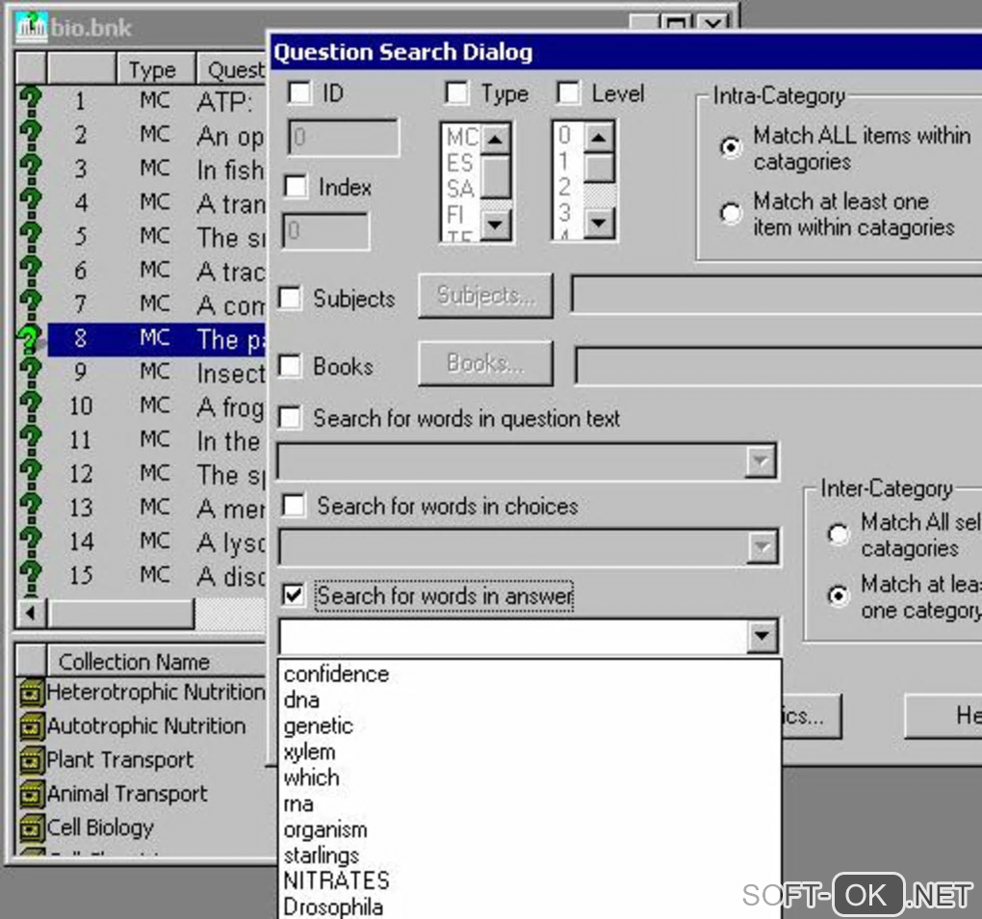Select MC in the Type list
Viewport: 982px width, 919px height.
tap(461, 137)
